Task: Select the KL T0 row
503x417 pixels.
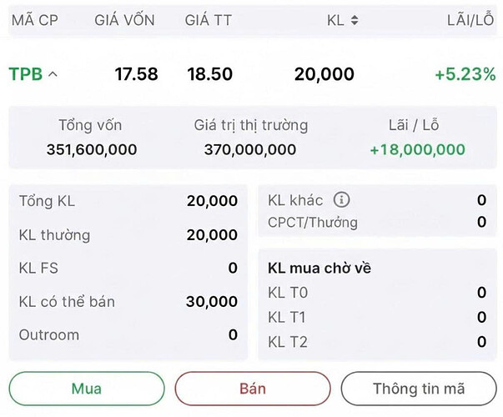Action: 376,293
